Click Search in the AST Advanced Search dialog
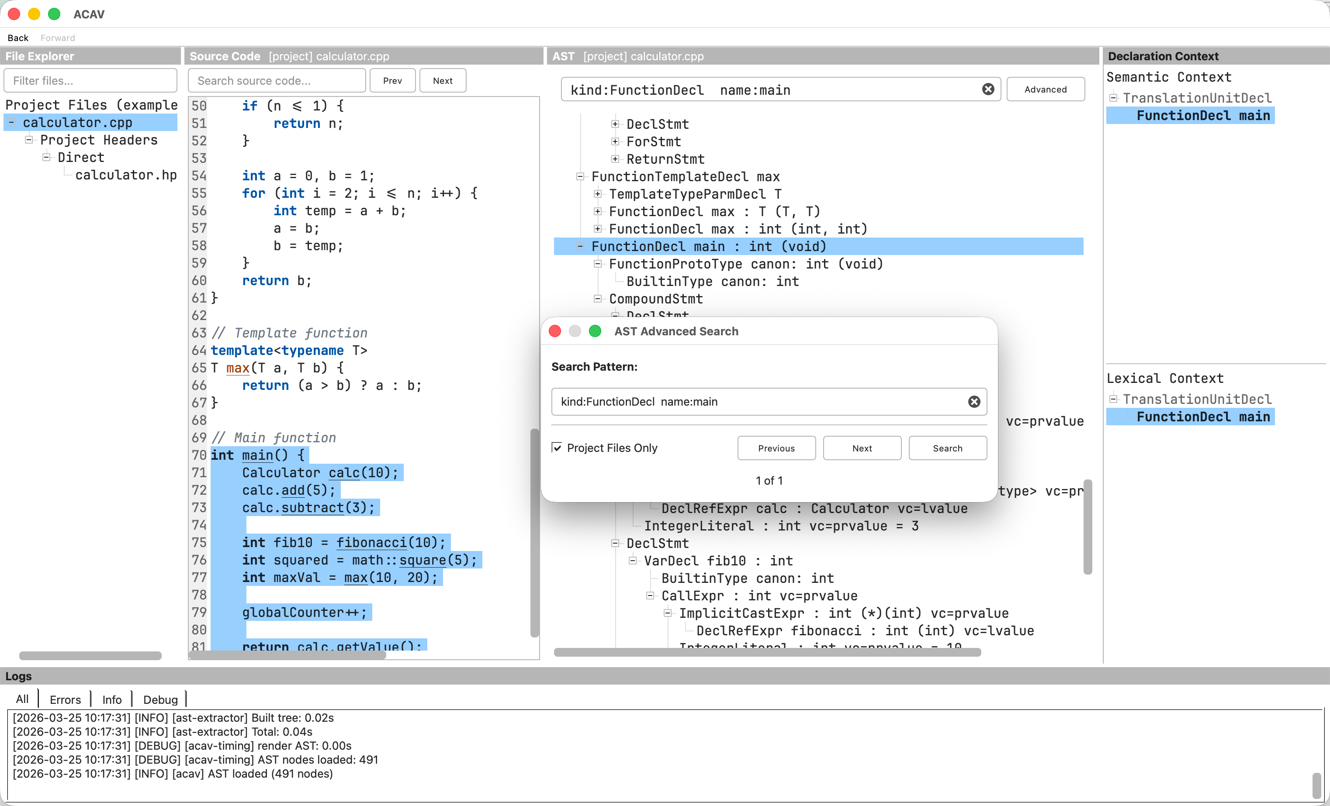Viewport: 1330px width, 806px height. click(947, 448)
